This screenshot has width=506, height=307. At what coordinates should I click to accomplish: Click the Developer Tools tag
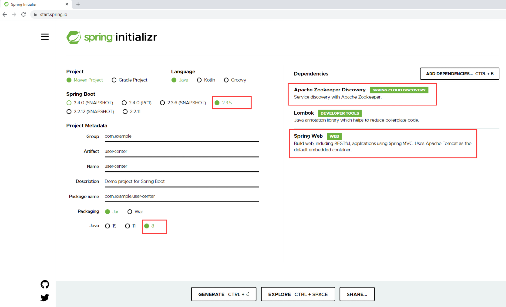point(340,113)
